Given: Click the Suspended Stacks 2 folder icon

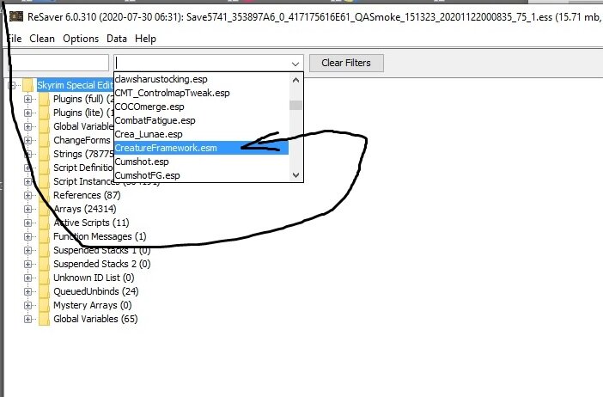Looking at the screenshot, I should coord(44,264).
